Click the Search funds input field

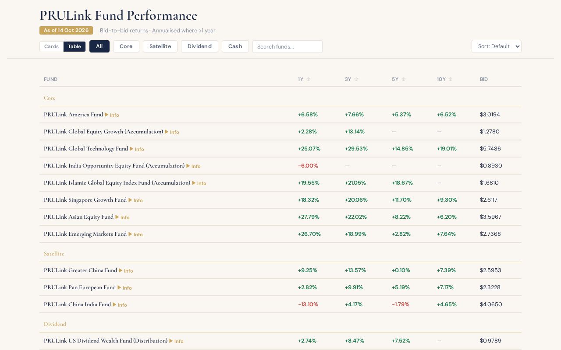(x=288, y=46)
